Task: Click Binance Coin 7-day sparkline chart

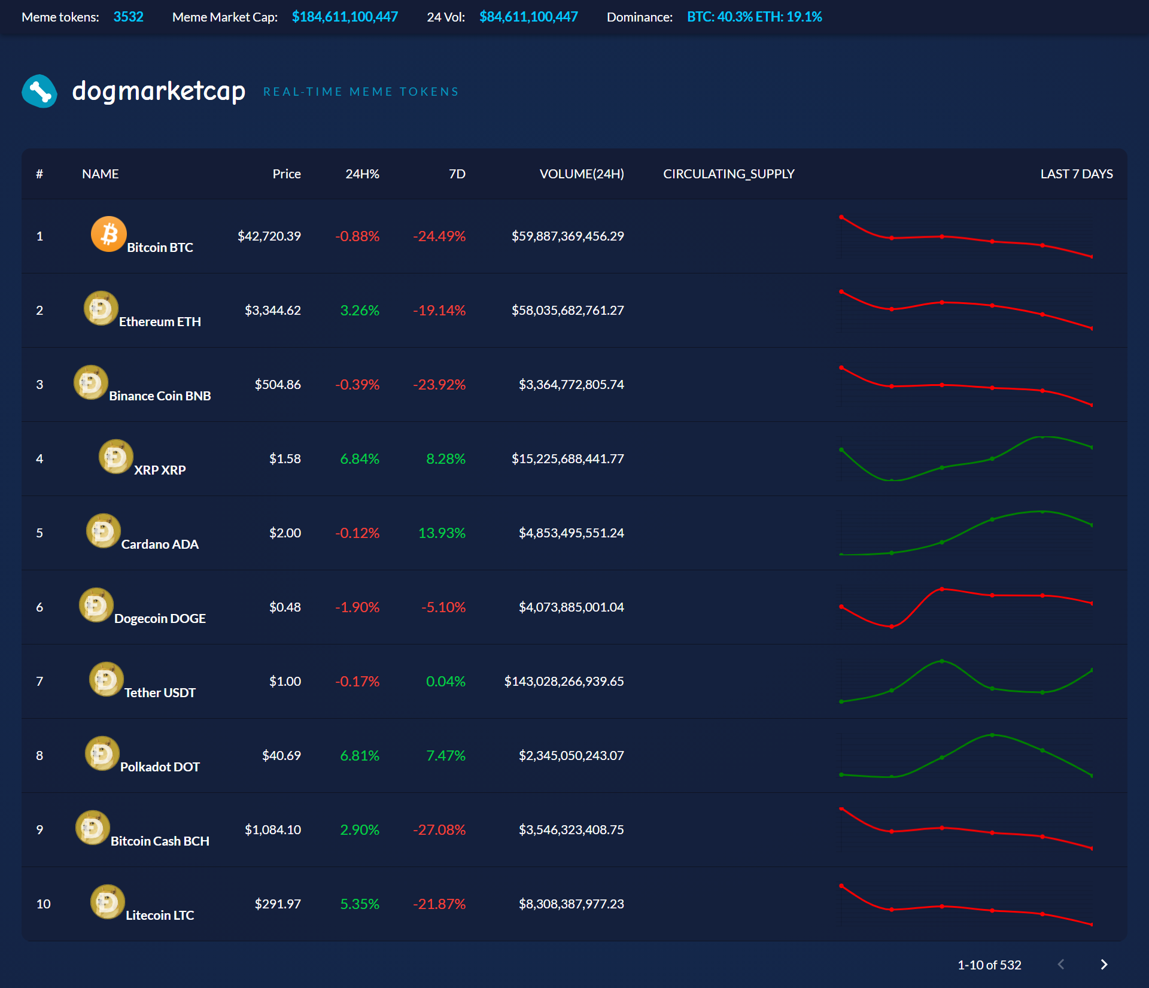Action: click(966, 385)
